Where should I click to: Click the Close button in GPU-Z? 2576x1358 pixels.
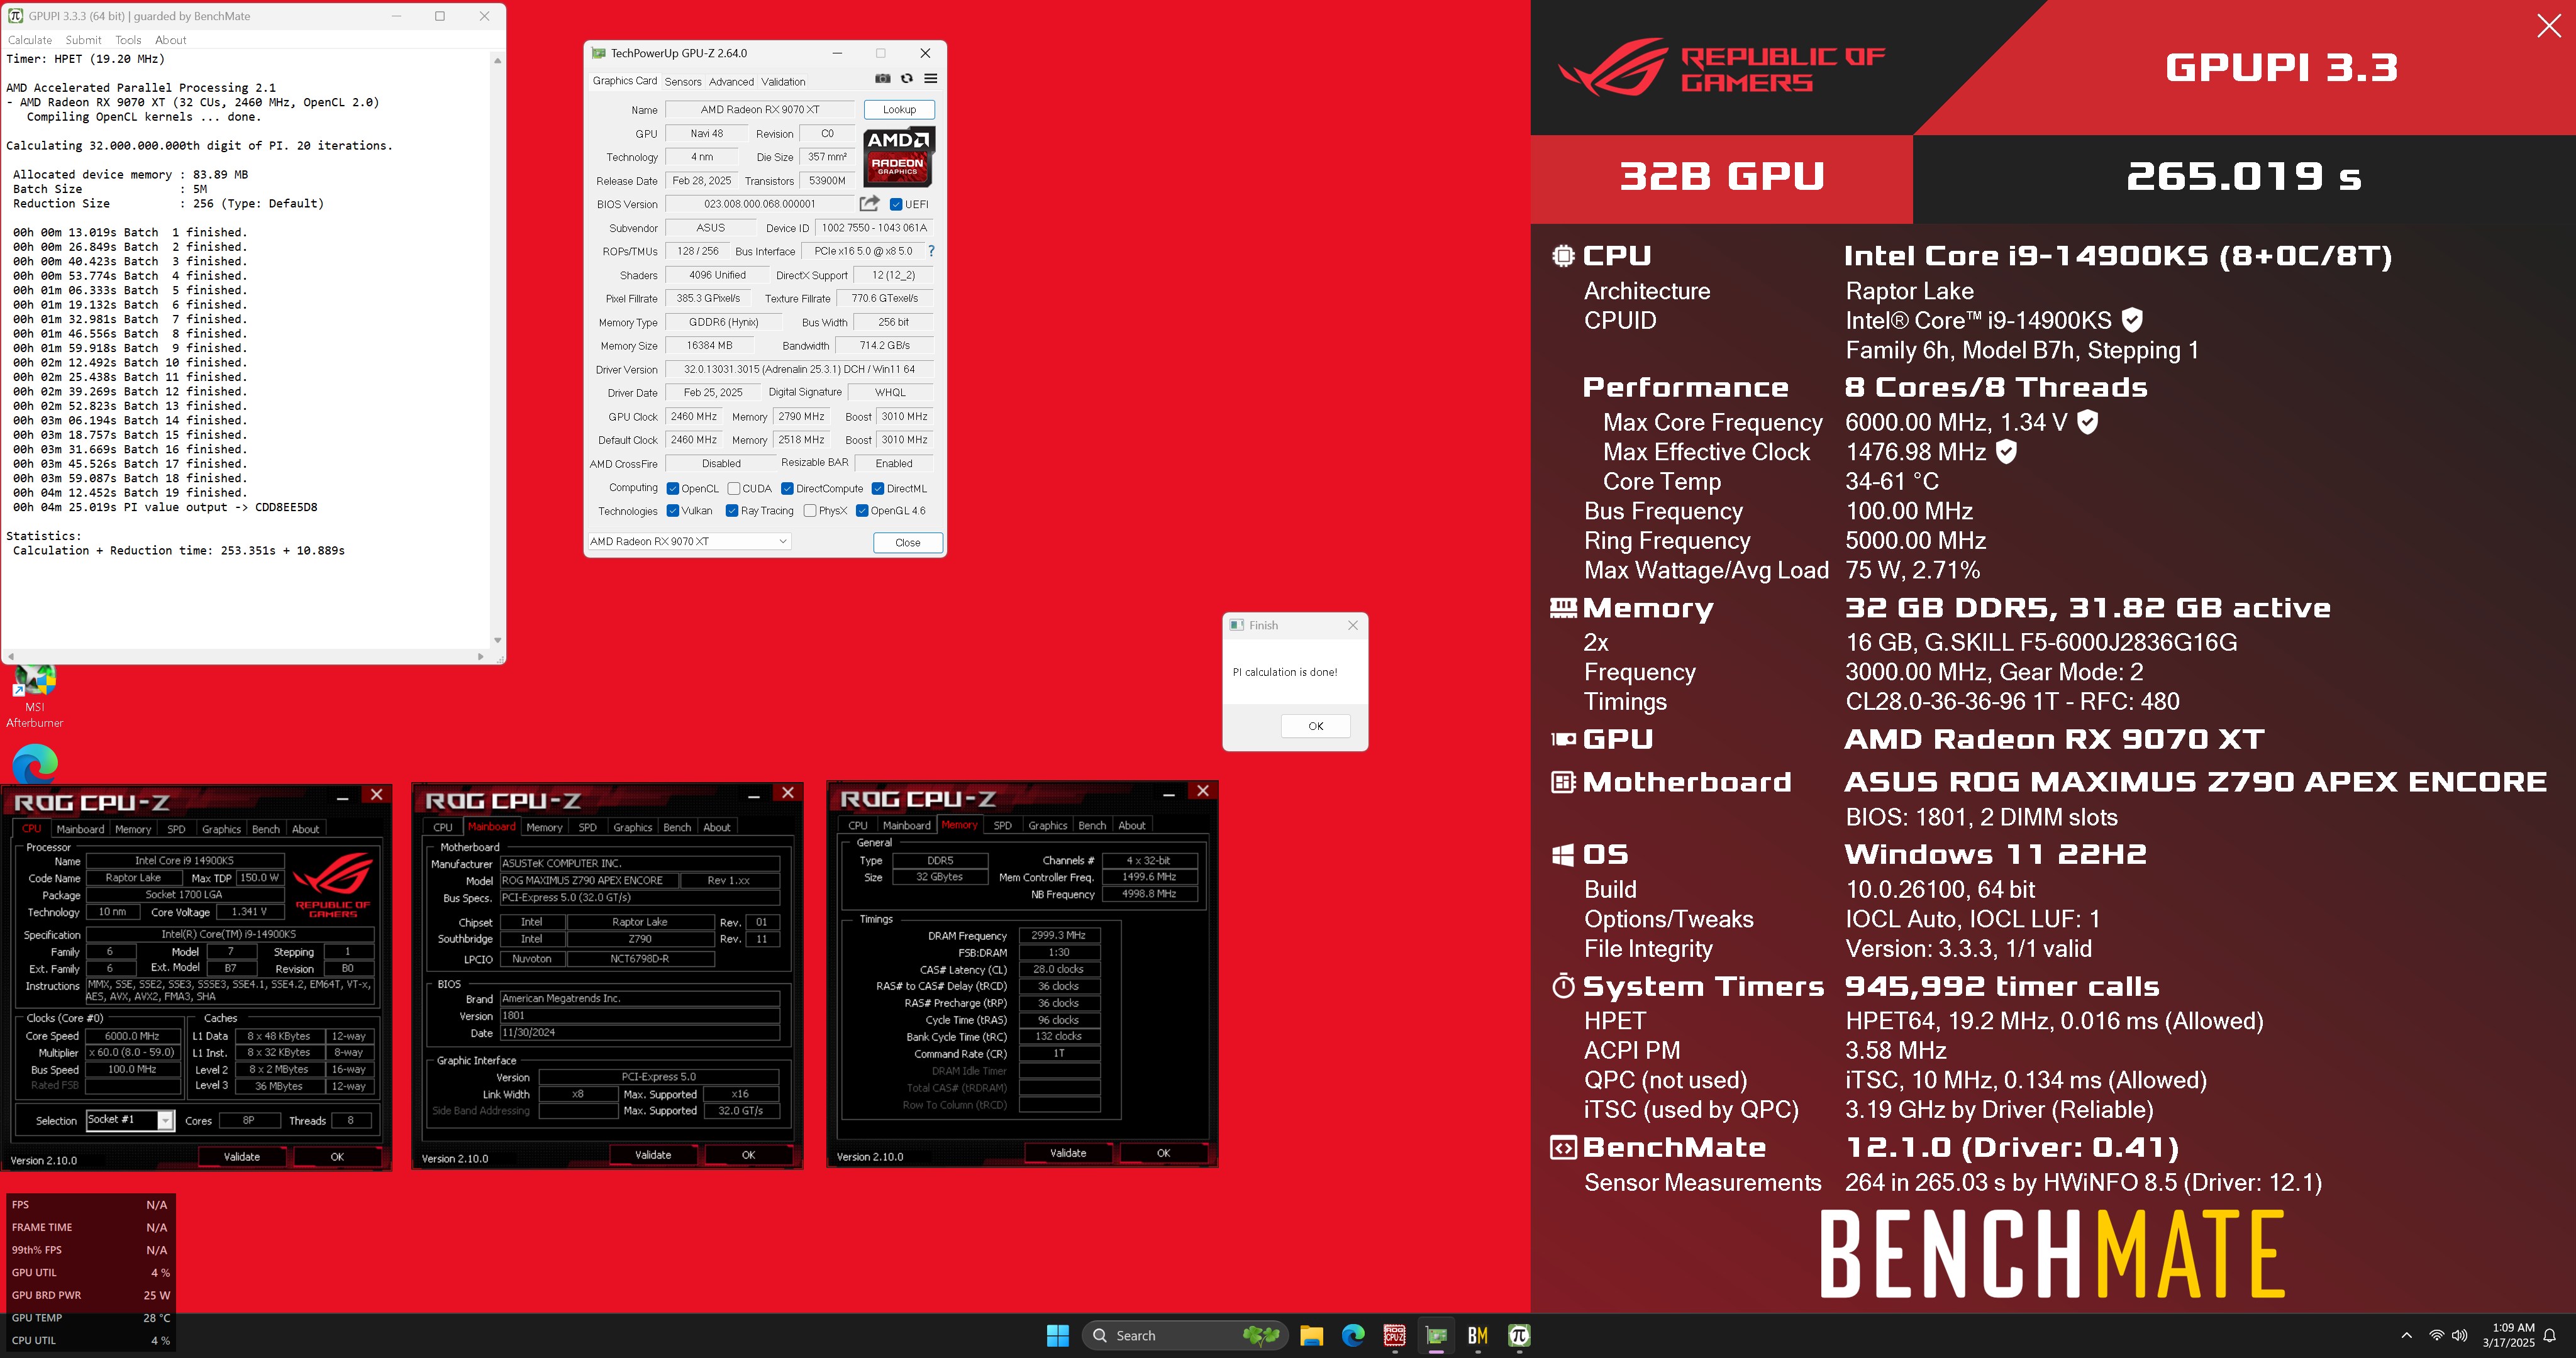(x=908, y=542)
